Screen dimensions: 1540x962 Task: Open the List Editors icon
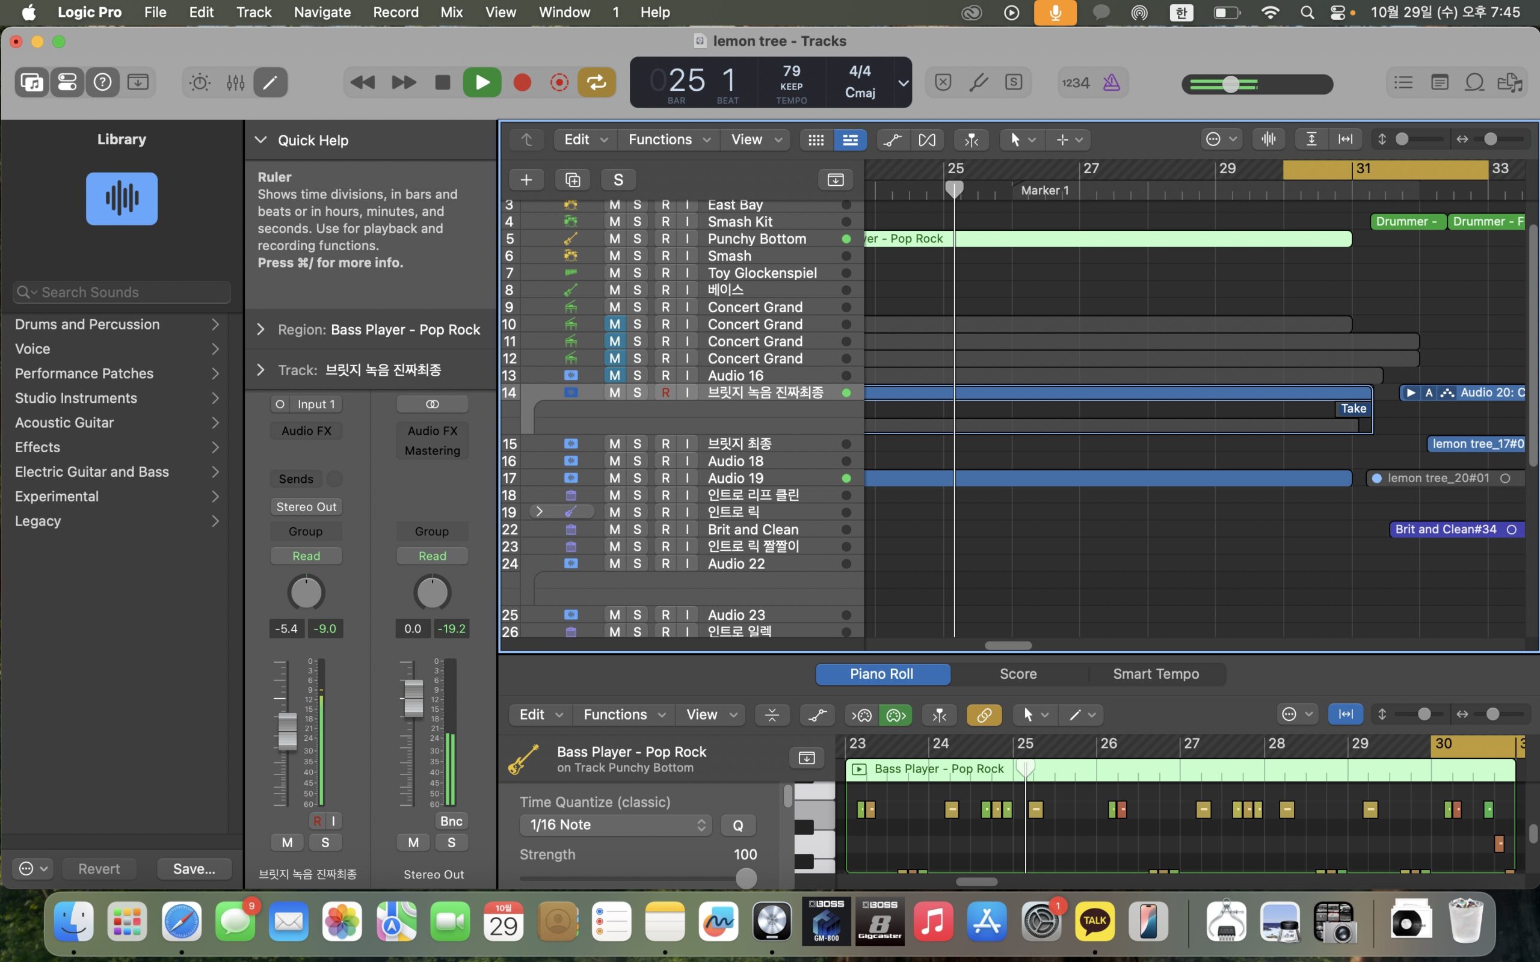(1403, 83)
